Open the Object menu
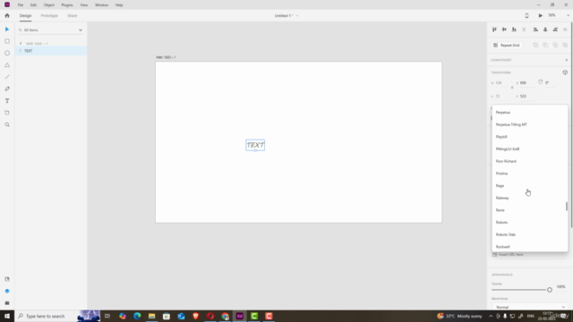The image size is (573, 322). 49,5
